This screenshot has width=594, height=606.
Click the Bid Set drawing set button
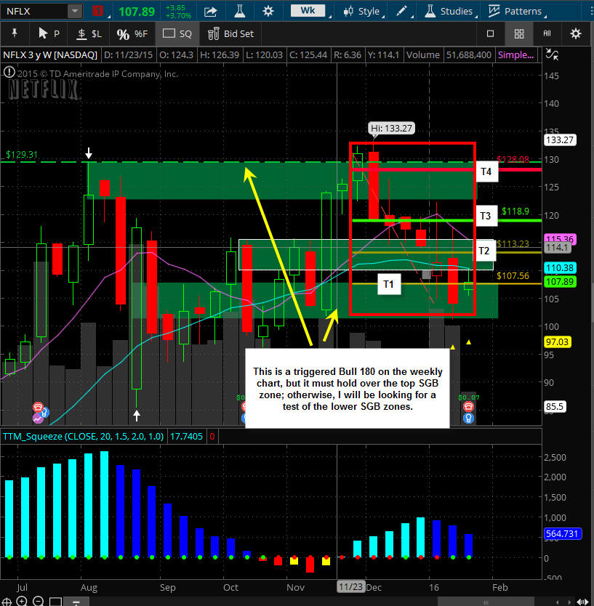coord(230,34)
